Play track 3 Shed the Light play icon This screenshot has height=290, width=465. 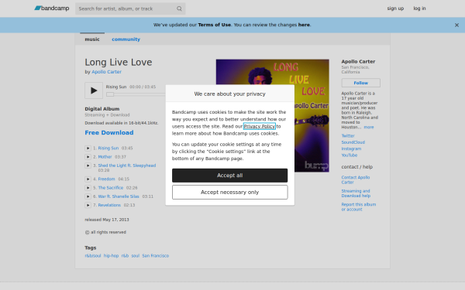[88, 165]
